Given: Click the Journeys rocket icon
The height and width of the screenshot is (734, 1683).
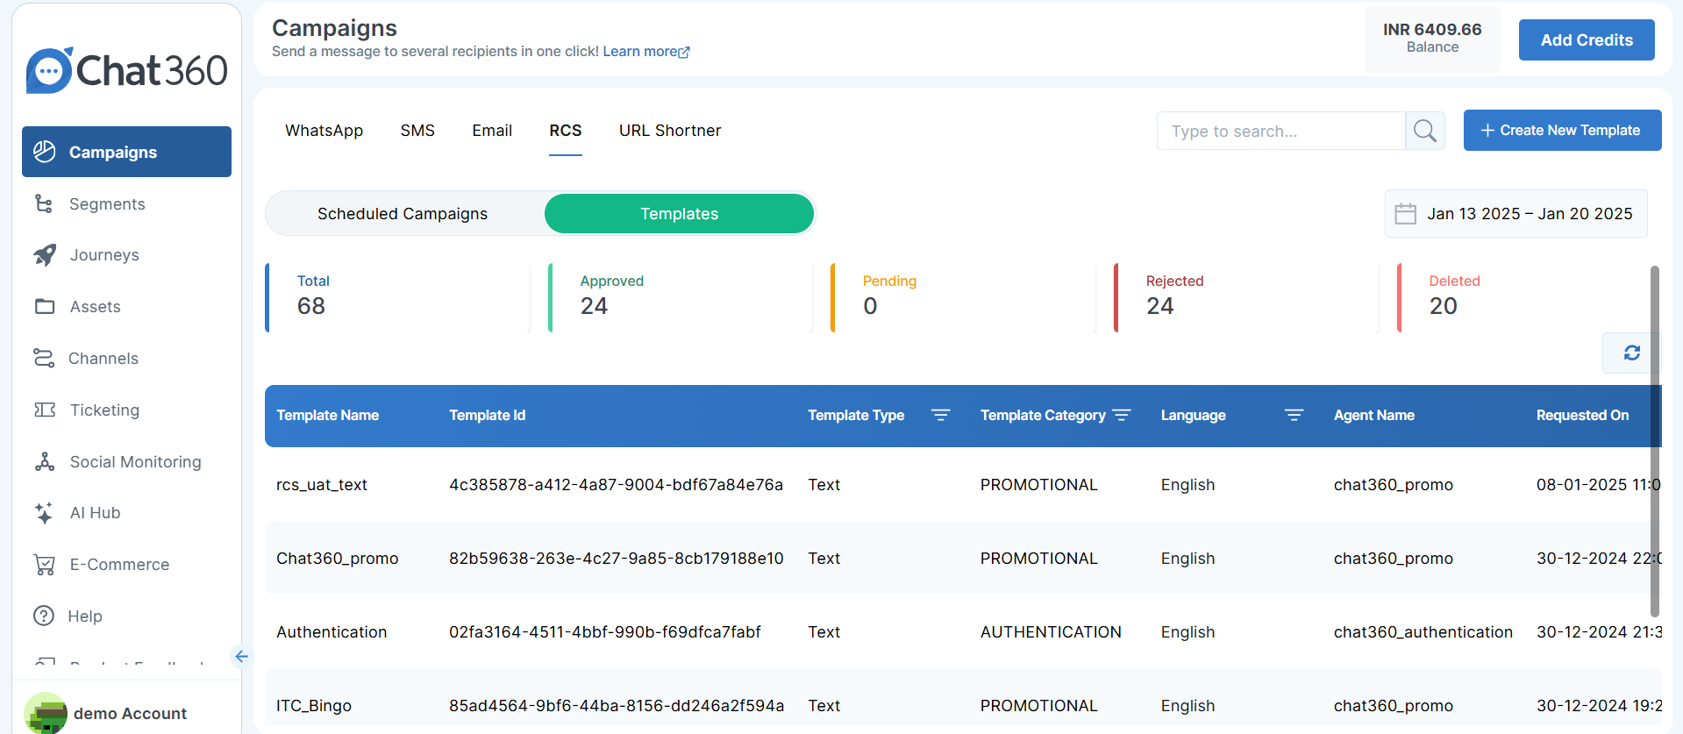Looking at the screenshot, I should pyautogui.click(x=44, y=255).
